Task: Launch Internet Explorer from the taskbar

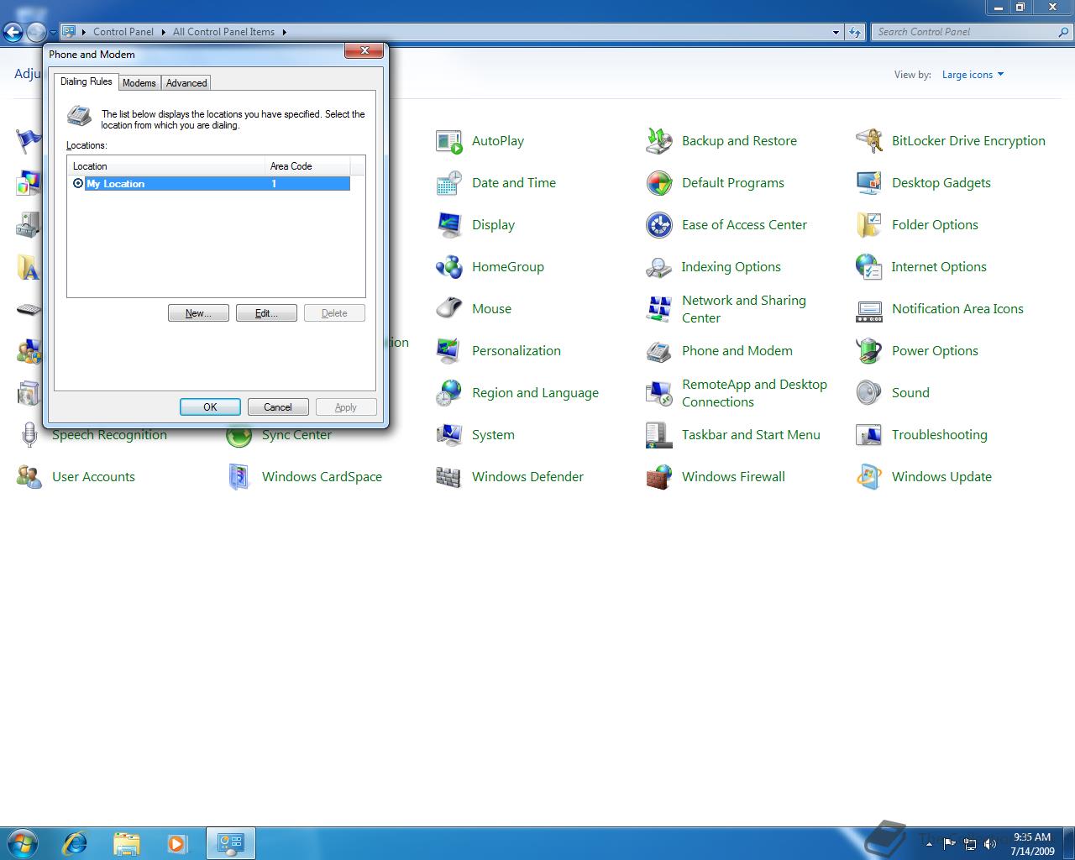Action: point(76,842)
